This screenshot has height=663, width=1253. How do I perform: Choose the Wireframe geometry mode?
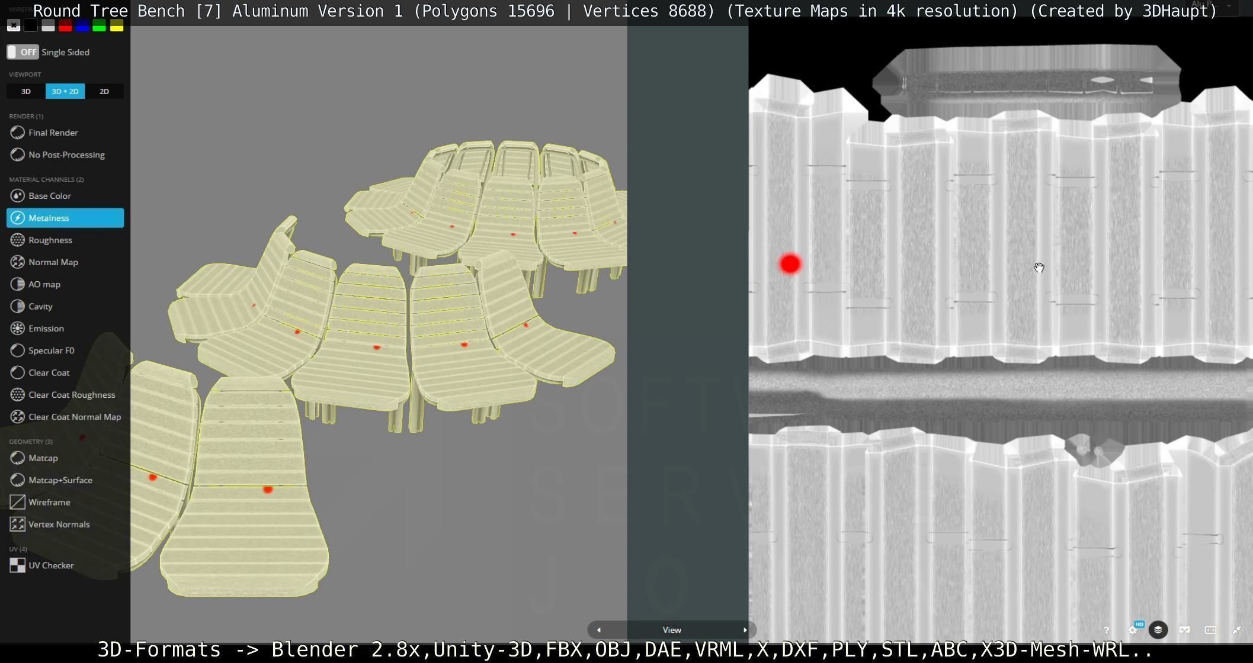(x=49, y=502)
